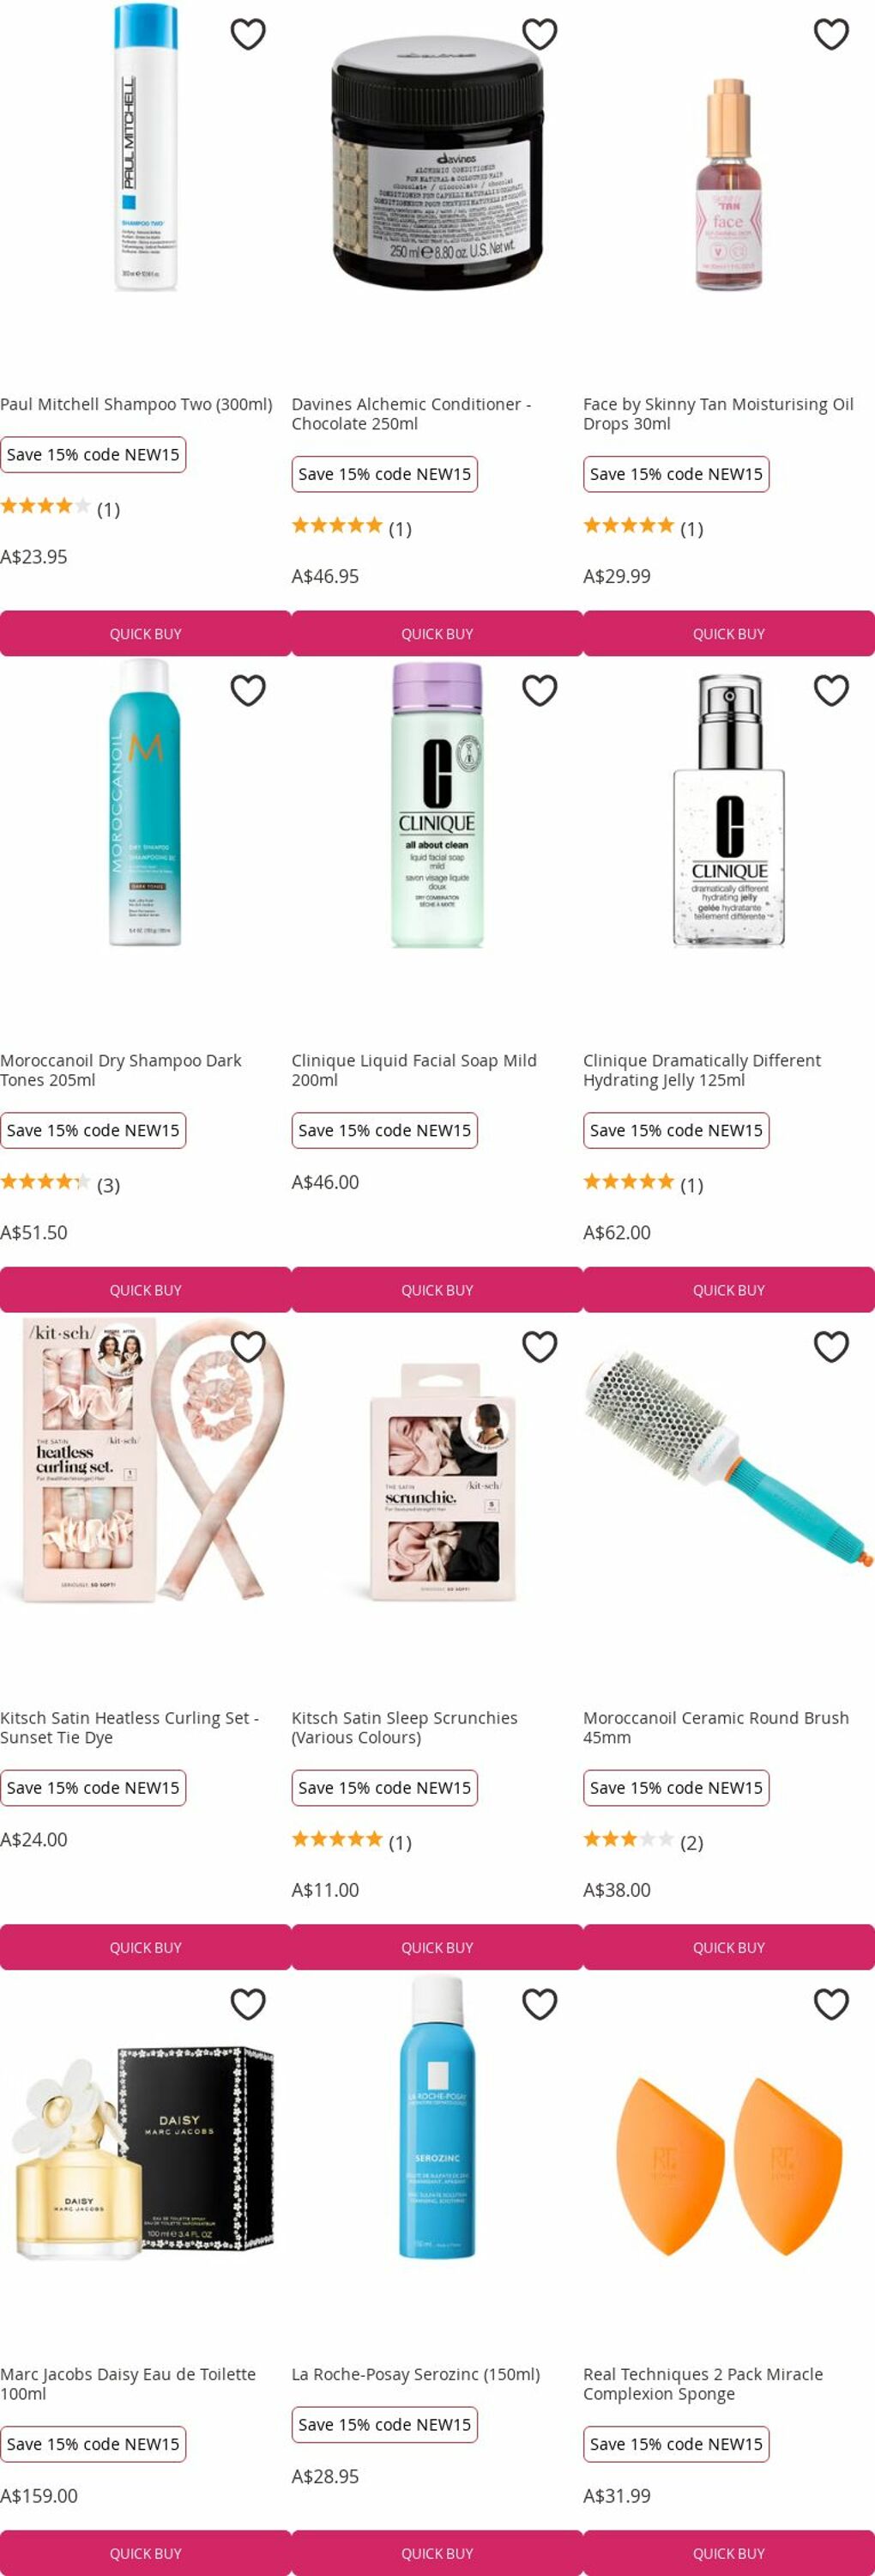
Task: Quick buy Moroccanoil Ceramic Round Brush
Action: pos(729,1948)
